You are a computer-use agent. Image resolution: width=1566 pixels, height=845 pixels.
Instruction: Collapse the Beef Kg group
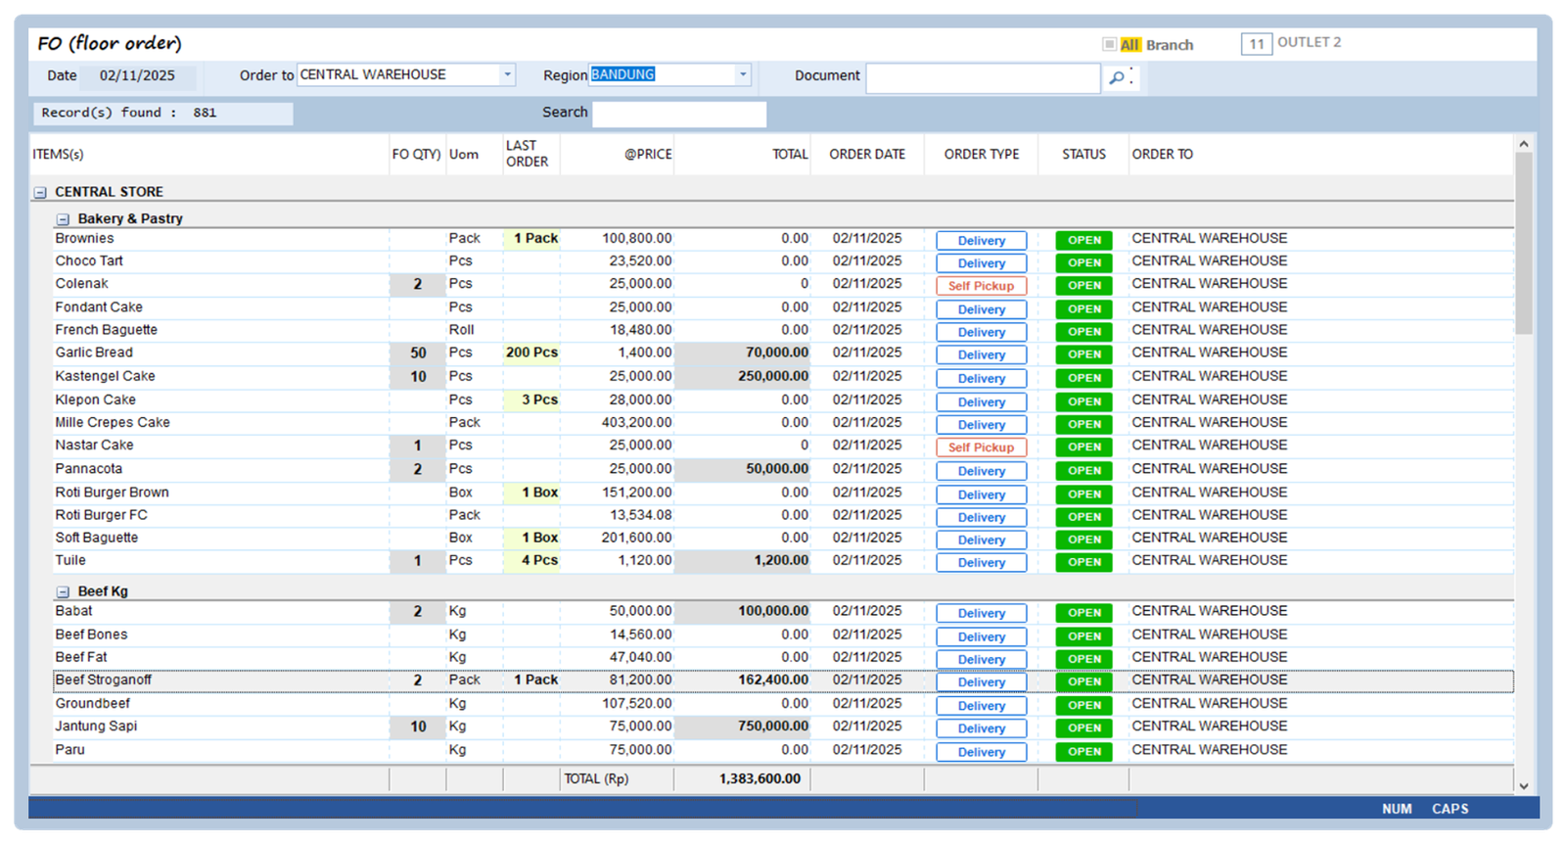pyautogui.click(x=63, y=592)
